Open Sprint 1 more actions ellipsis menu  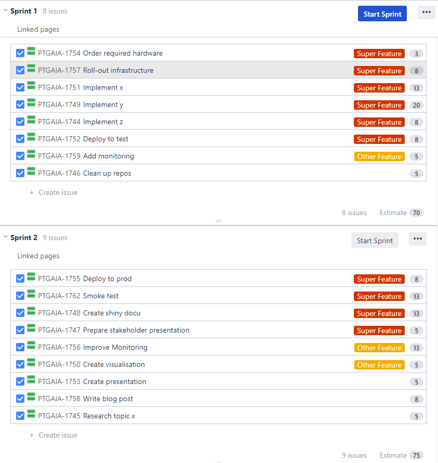click(x=426, y=13)
